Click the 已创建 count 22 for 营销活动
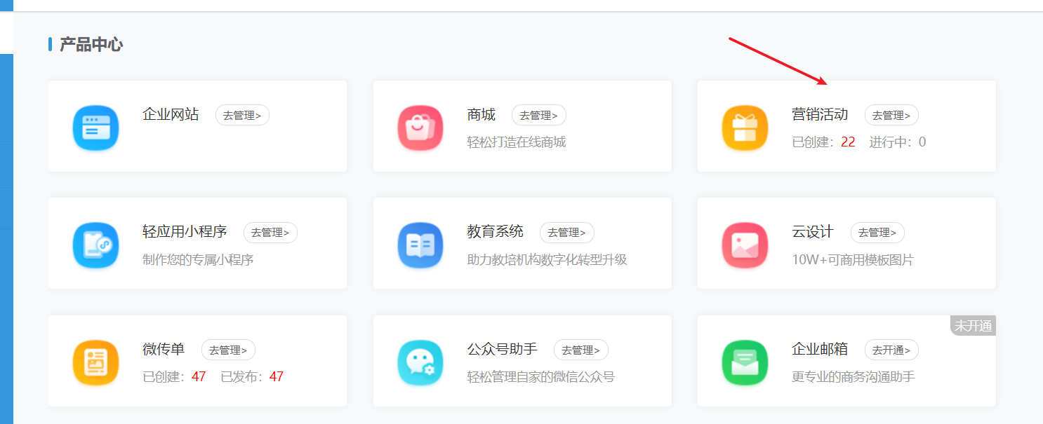 pos(847,142)
